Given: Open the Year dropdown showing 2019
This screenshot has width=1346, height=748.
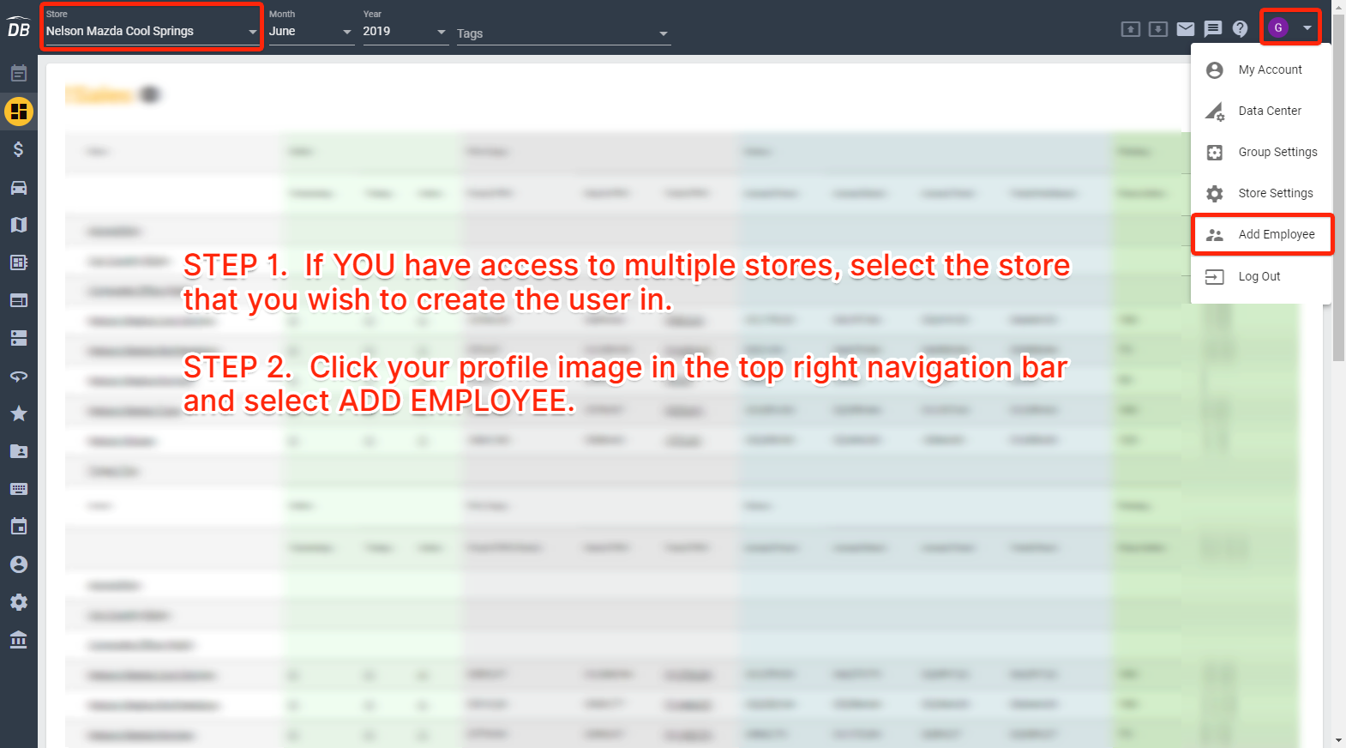Looking at the screenshot, I should click(x=405, y=31).
